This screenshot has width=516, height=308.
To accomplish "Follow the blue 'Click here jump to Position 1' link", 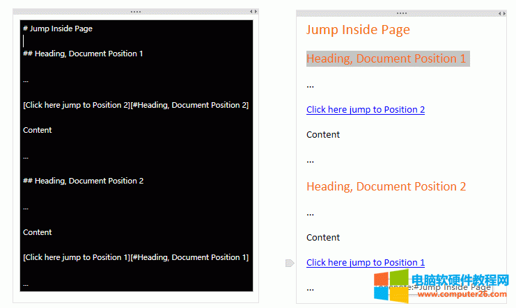I will (x=366, y=262).
